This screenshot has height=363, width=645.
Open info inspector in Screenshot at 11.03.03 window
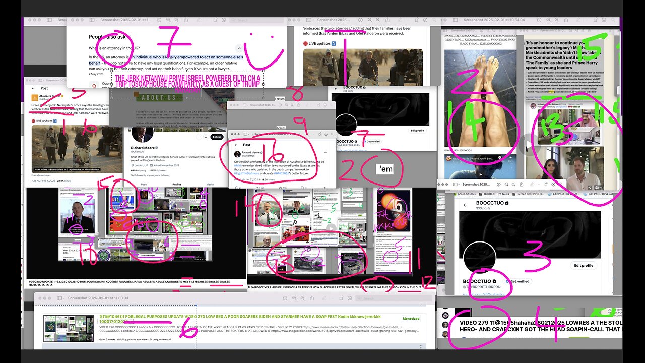[x=285, y=298]
